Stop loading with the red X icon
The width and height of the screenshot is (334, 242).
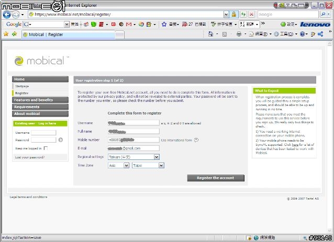(x=251, y=15)
